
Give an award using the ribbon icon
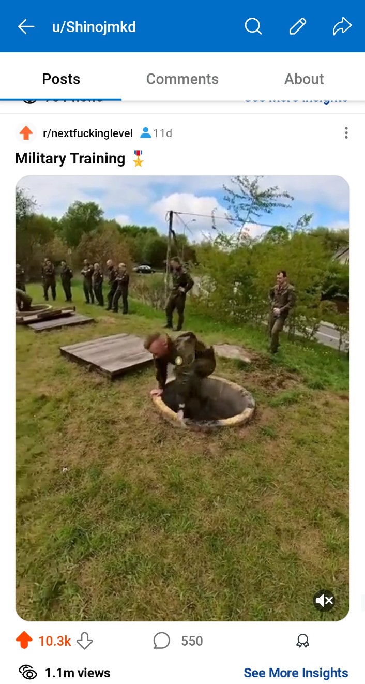303,642
